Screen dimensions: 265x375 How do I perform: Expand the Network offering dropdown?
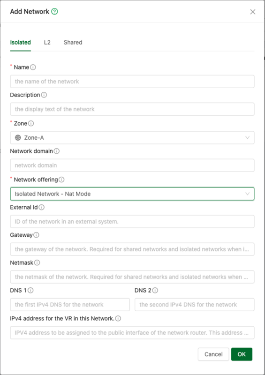132,194
